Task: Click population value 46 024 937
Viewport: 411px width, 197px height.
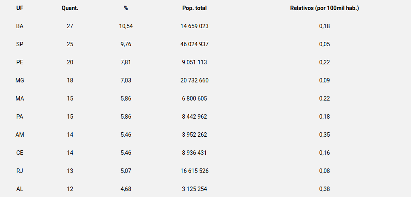Action: coord(194,44)
